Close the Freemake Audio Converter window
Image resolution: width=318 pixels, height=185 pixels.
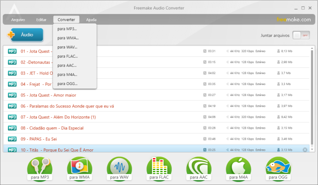tap(310, 8)
